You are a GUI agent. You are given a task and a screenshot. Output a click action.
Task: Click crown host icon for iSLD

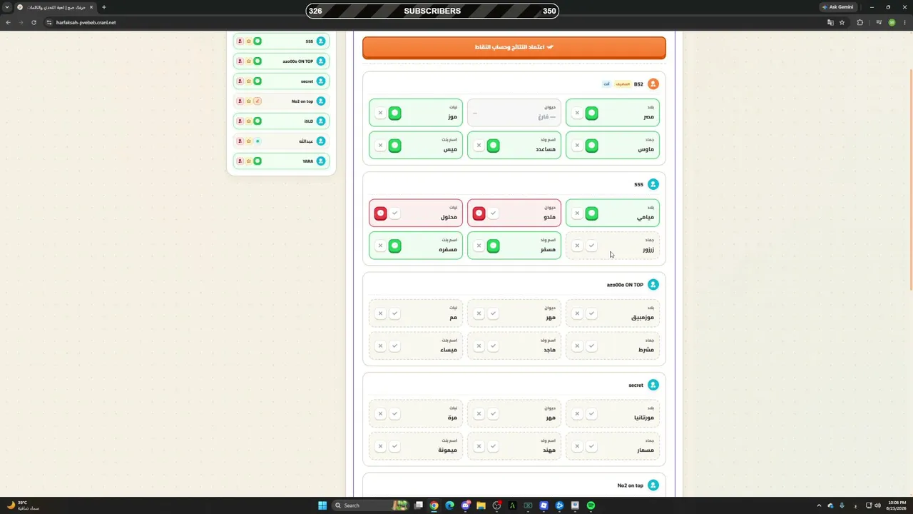pos(249,121)
